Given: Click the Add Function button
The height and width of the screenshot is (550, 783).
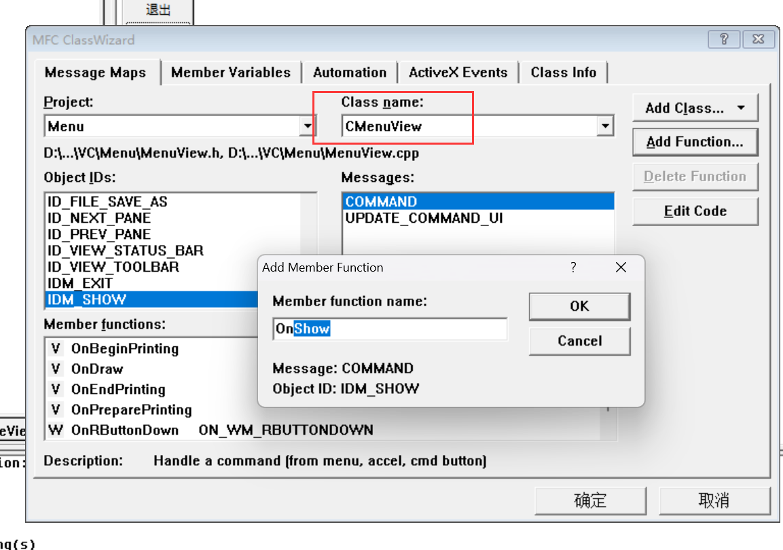Looking at the screenshot, I should point(695,142).
